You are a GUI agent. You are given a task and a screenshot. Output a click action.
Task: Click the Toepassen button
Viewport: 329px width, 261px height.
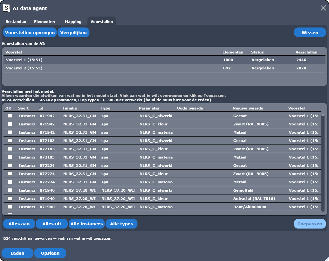click(310, 224)
